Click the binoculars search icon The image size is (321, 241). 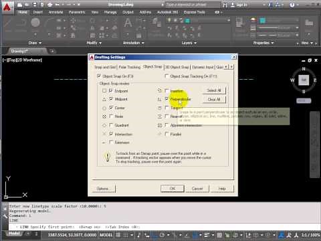tap(225, 5)
